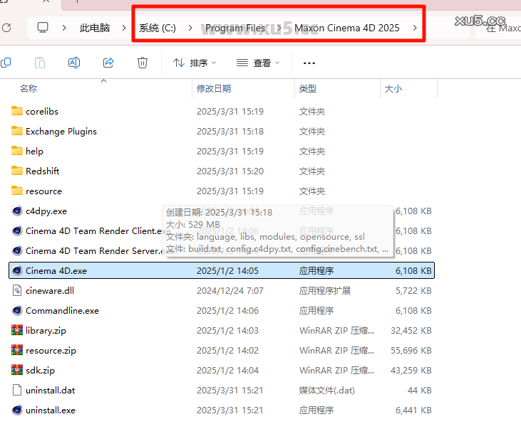
Task: Select the Redshift folder
Action: (42, 171)
